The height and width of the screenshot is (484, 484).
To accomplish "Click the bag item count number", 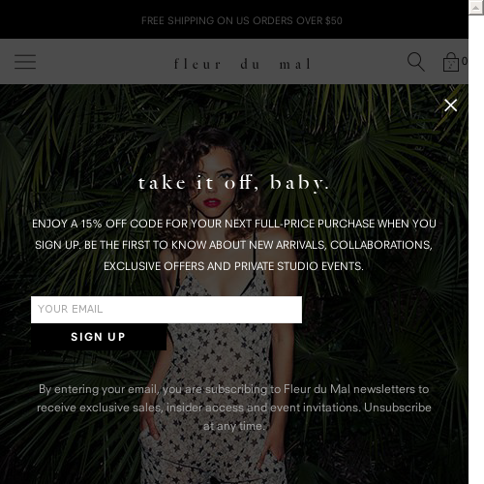I will point(464,61).
